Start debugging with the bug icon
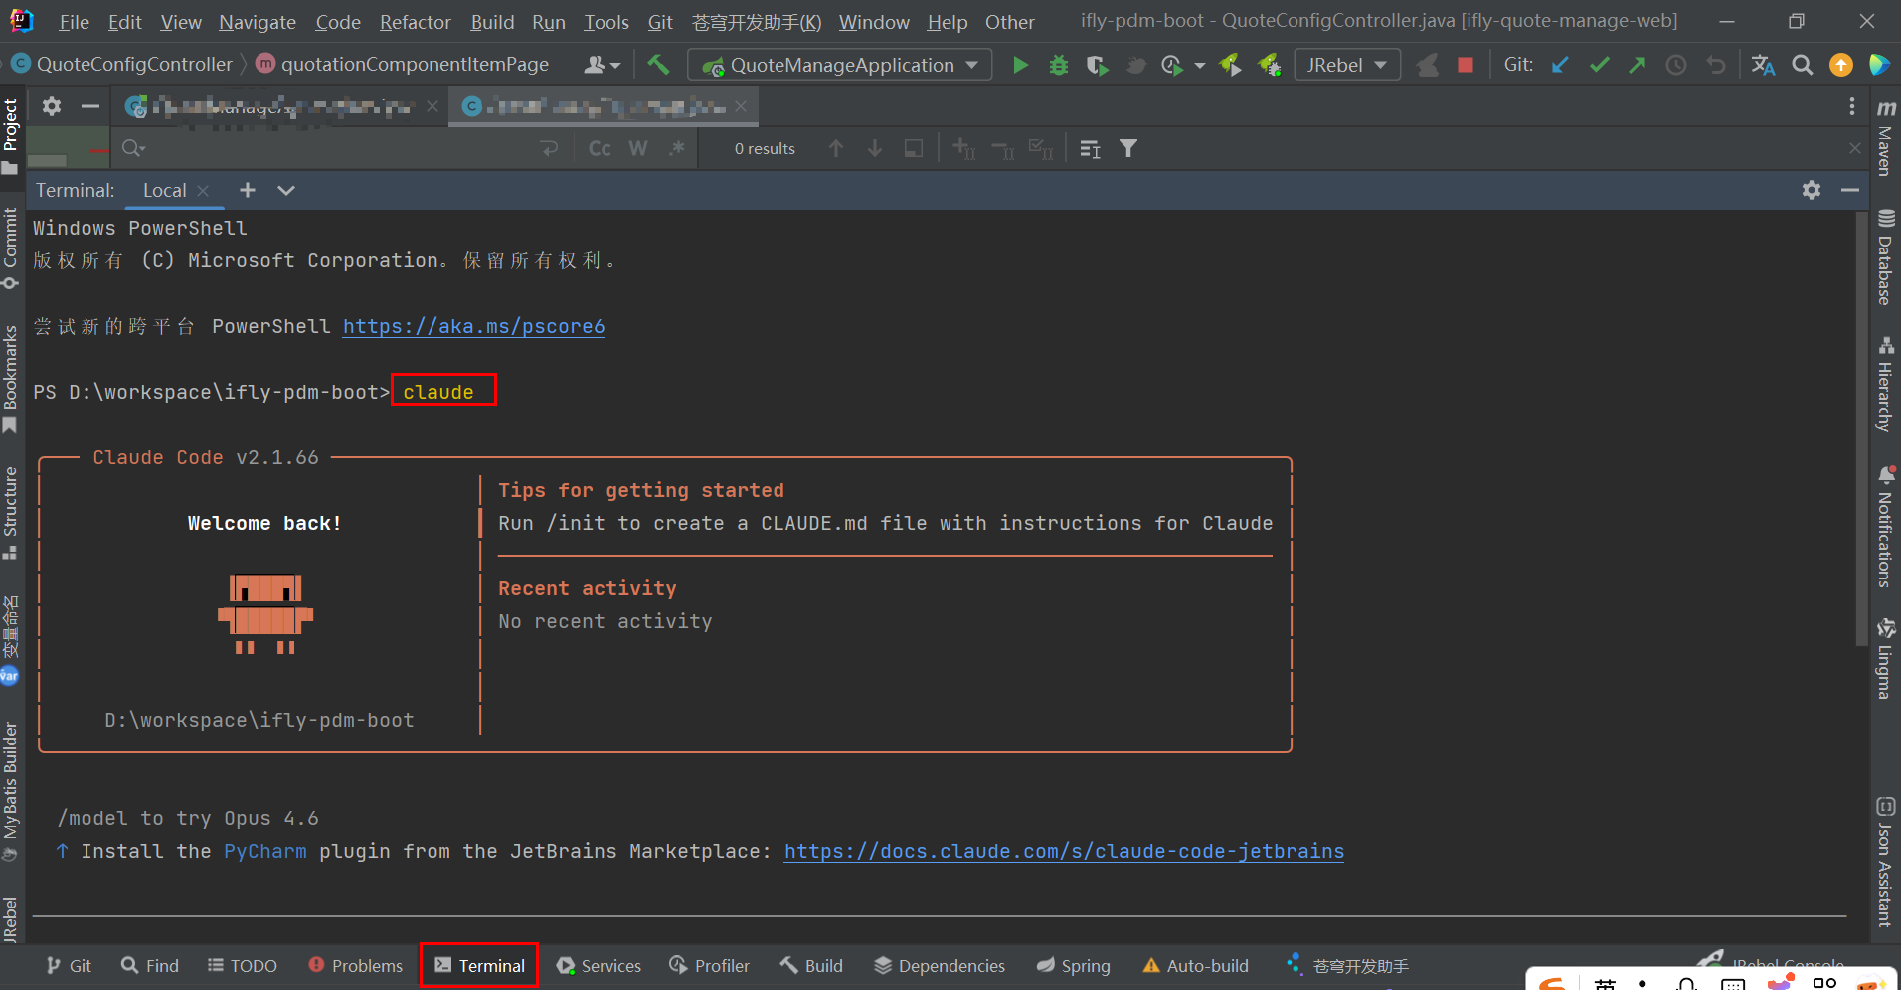 pyautogui.click(x=1059, y=65)
